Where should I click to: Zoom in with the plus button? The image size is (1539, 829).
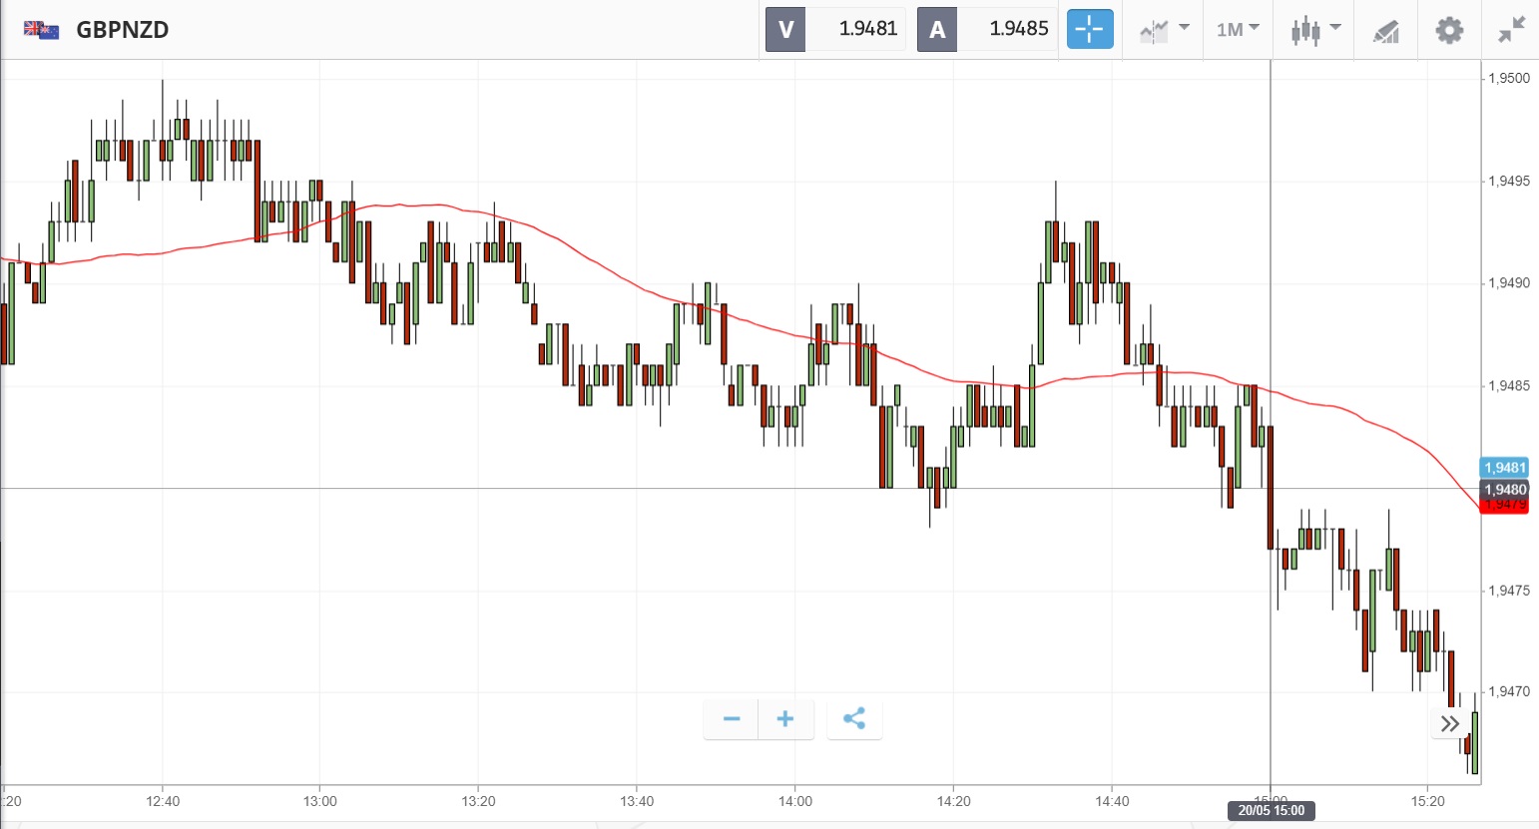point(785,719)
